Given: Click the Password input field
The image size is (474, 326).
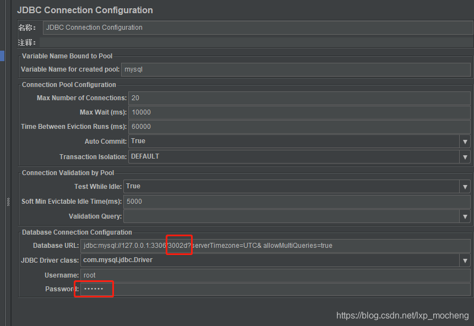Looking at the screenshot, I should (x=275, y=289).
